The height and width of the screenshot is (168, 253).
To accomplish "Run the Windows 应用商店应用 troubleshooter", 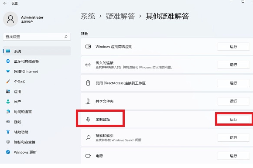I will tap(233, 47).
